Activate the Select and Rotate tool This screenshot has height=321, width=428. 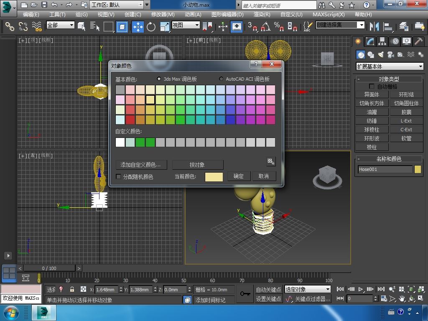coord(151,27)
